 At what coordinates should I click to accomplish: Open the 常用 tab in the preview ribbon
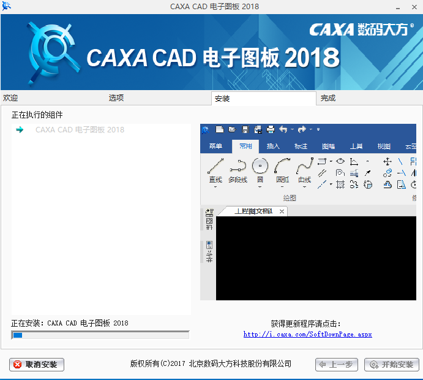(x=245, y=146)
